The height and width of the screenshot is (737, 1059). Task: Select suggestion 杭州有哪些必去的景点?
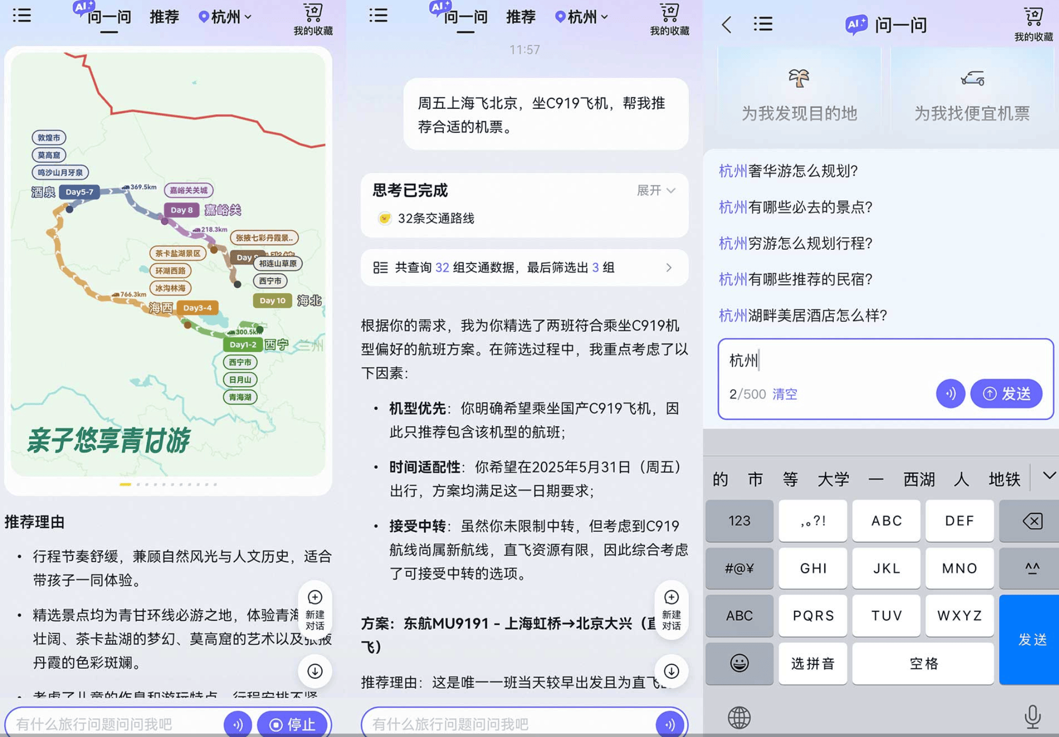coord(796,207)
